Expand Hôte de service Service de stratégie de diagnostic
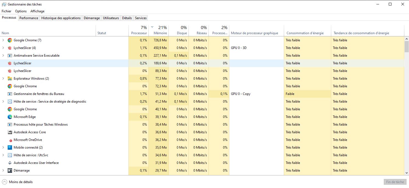The image size is (409, 188). coord(3,102)
